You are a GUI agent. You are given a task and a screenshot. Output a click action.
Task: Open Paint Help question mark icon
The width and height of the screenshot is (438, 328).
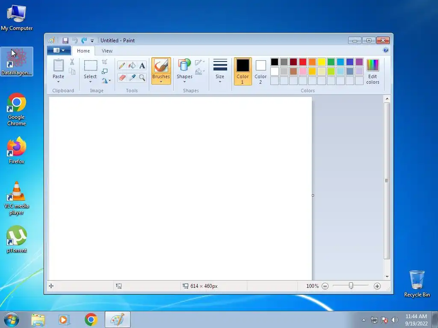click(x=386, y=50)
